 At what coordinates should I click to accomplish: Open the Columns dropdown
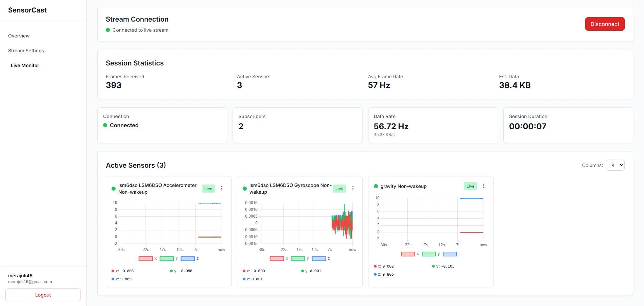click(x=615, y=165)
